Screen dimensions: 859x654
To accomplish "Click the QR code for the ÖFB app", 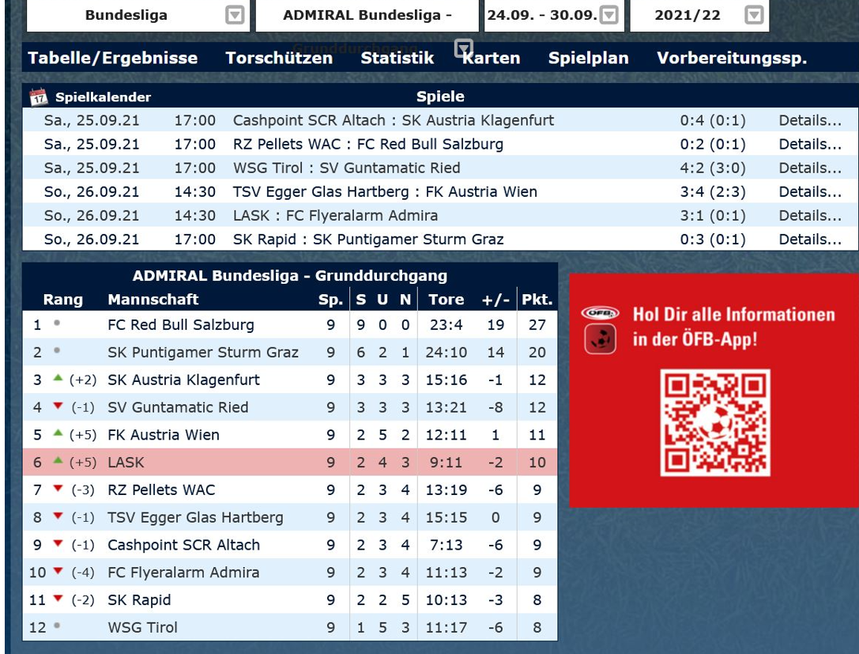I will click(x=715, y=422).
